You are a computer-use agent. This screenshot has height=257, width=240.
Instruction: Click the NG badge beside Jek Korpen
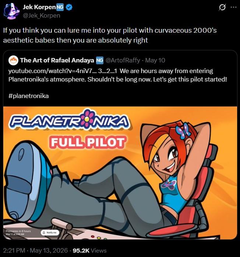pyautogui.click(x=60, y=7)
